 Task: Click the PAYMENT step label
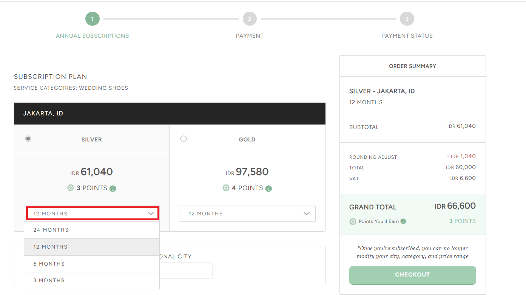point(250,36)
